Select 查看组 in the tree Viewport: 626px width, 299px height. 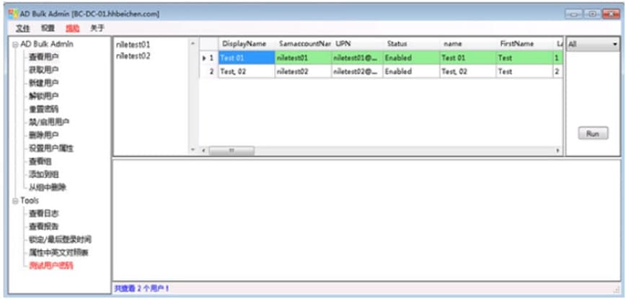pyautogui.click(x=40, y=161)
